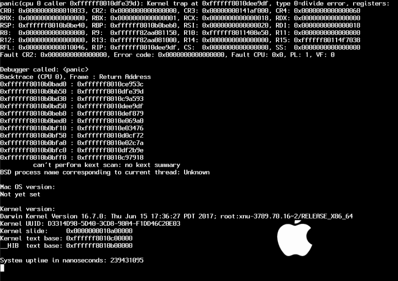Click the "System uptime in nanoseconds: 239431095" line
This screenshot has height=281, width=398.
pyautogui.click(x=72, y=261)
